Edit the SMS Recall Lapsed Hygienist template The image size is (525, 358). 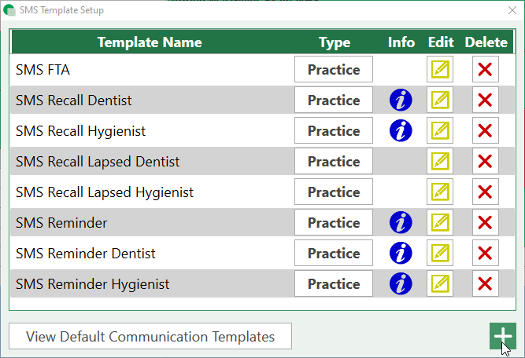[440, 192]
